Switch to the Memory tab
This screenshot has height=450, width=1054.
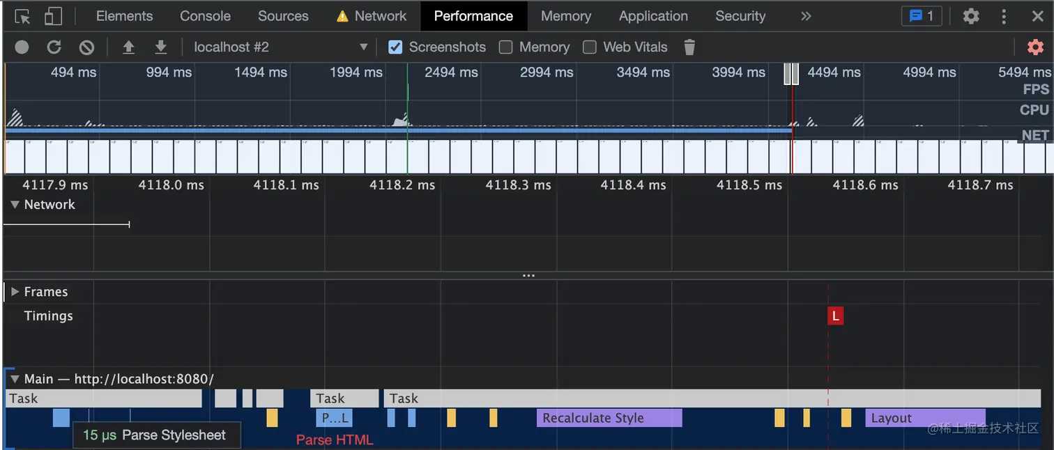pos(566,16)
